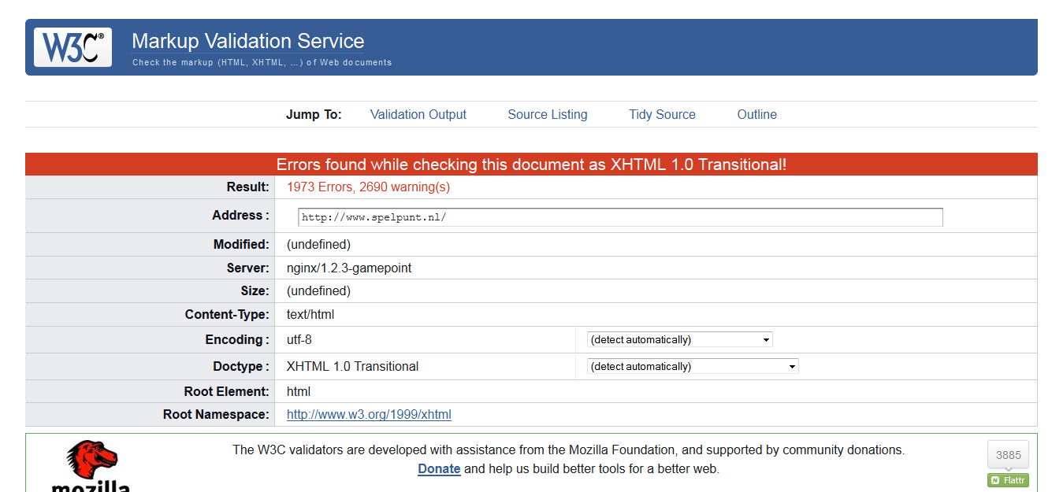This screenshot has width=1063, height=492.
Task: Click the 3885 Flattr count bubble
Action: (1008, 455)
